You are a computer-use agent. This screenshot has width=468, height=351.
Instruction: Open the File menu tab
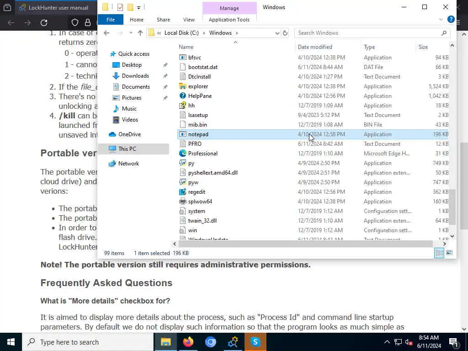click(x=111, y=19)
